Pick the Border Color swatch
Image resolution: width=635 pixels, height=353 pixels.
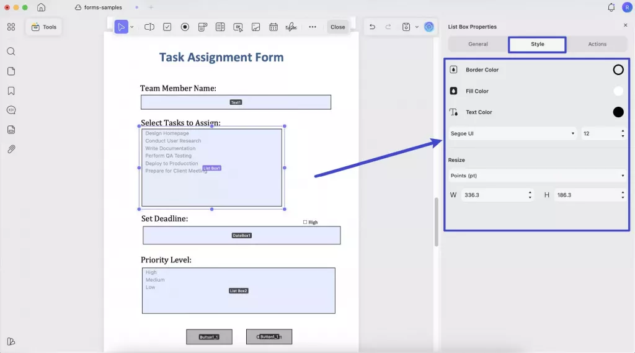pos(618,69)
